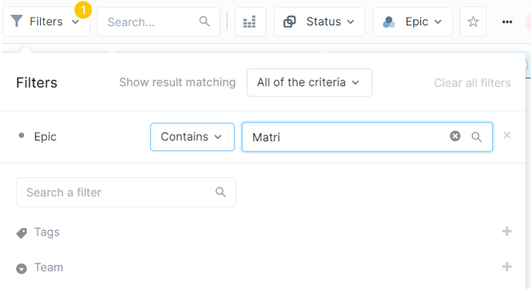
Task: Select the Tags filter option
Action: tap(47, 232)
